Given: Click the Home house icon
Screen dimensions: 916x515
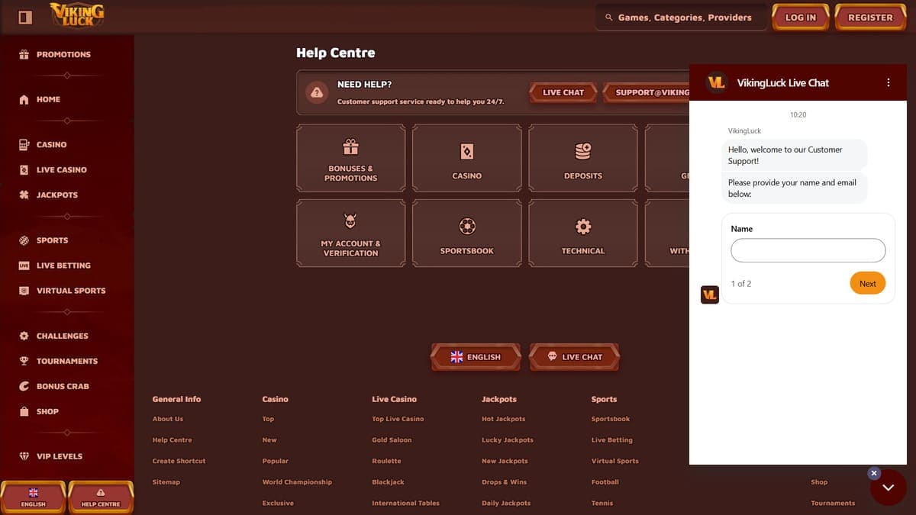Looking at the screenshot, I should (24, 99).
